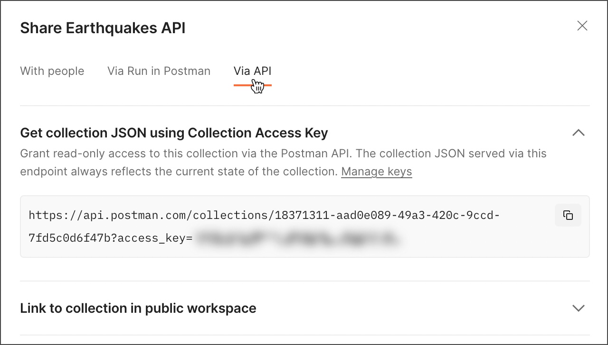Screen dimensions: 608x345
Task: Select the Via API tab
Action: (x=252, y=71)
